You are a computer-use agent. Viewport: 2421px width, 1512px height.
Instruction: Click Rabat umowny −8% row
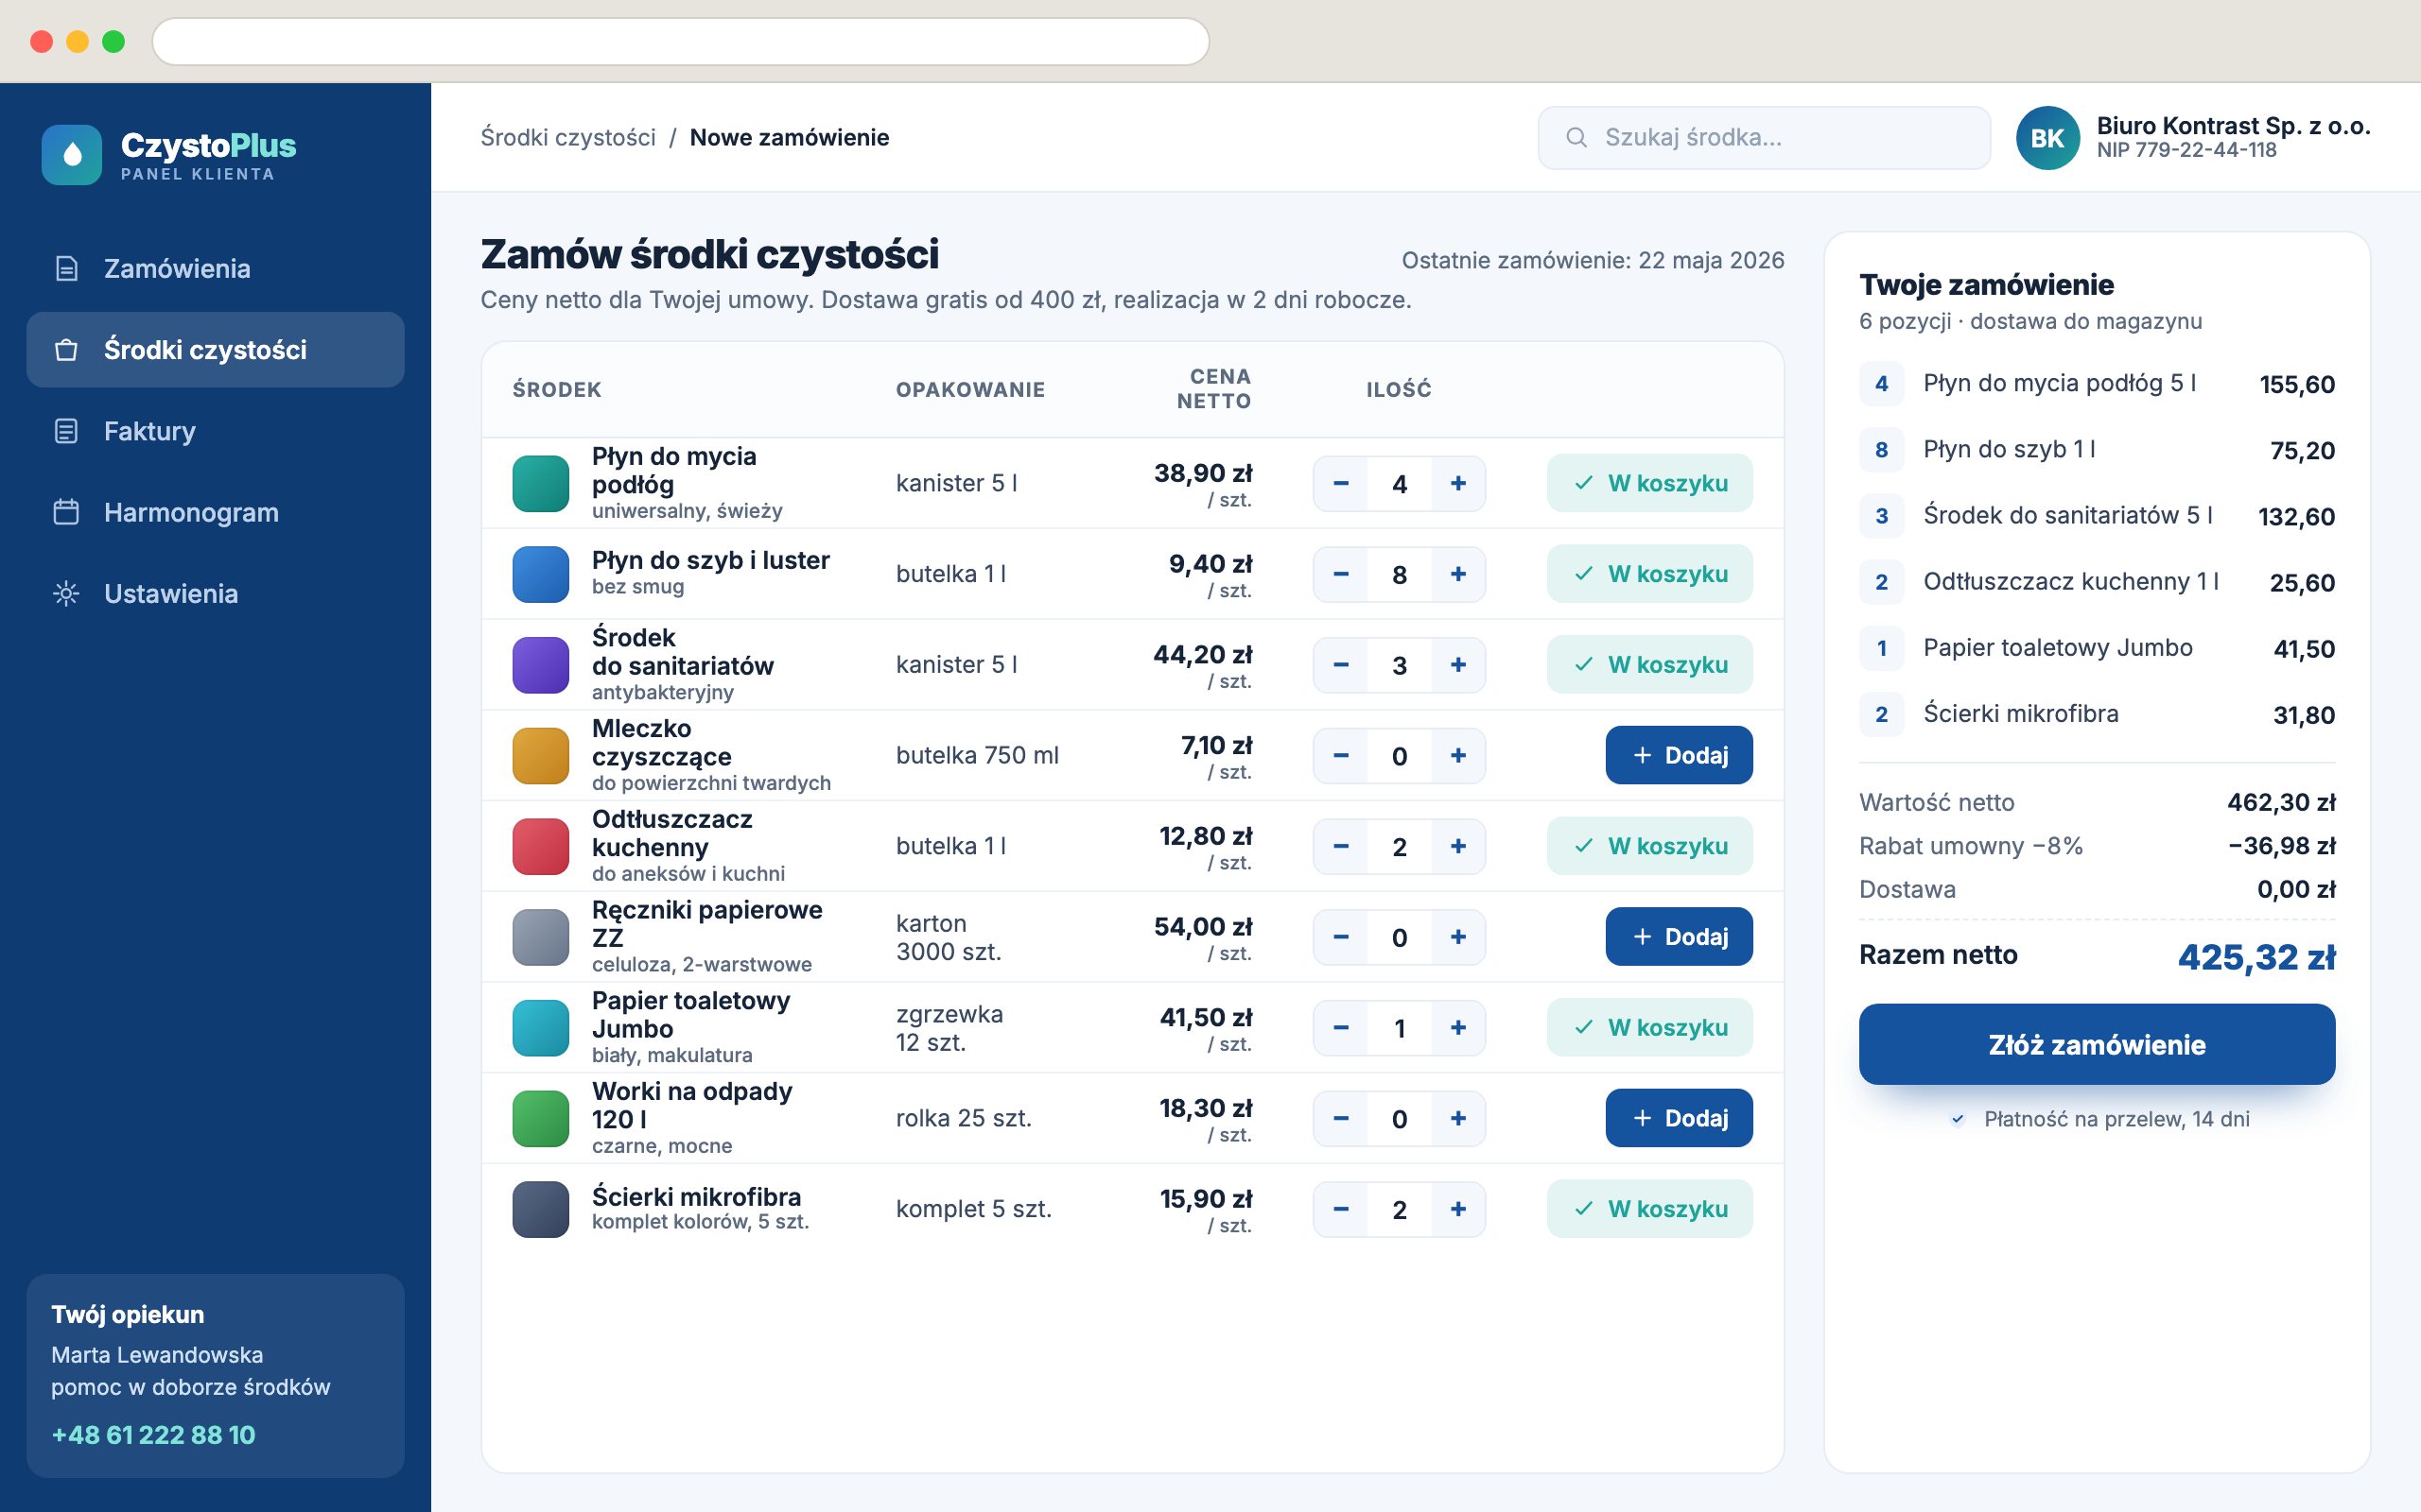(x=2097, y=846)
